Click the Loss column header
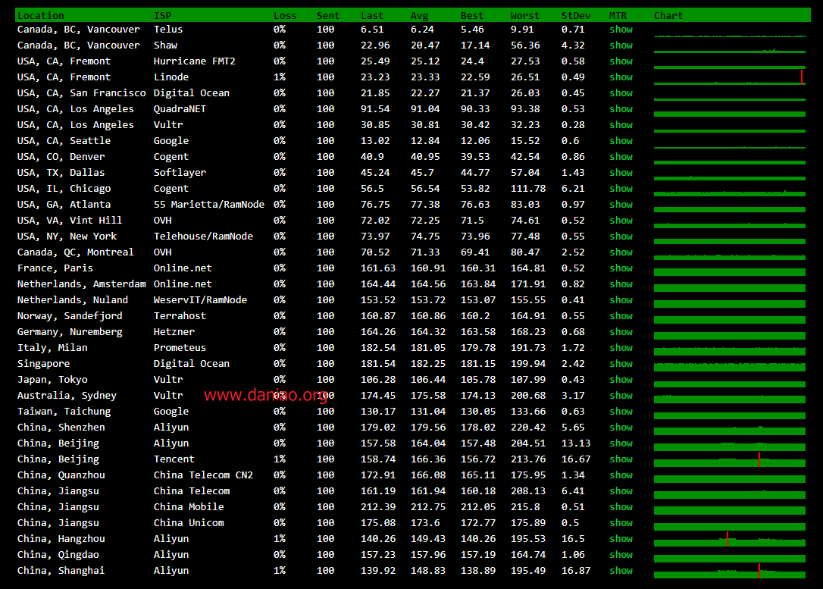 coord(285,16)
